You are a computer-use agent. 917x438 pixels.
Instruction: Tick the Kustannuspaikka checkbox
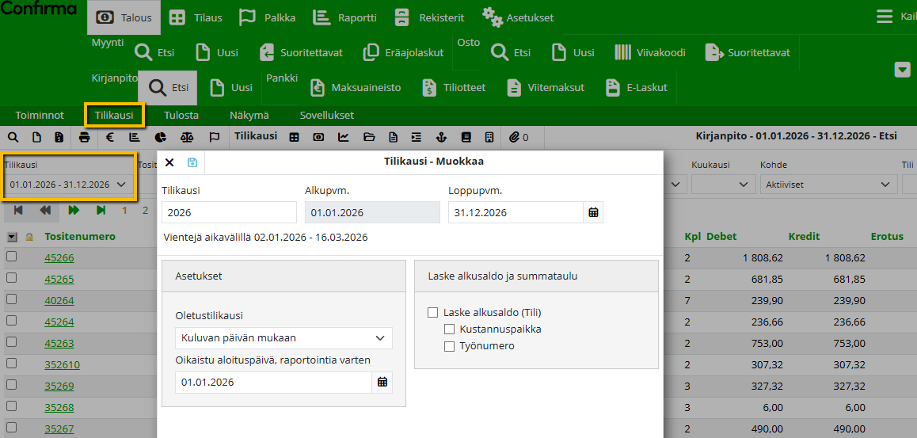[450, 329]
